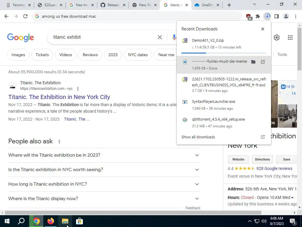Reload the current page
This screenshot has height=227, width=302.
click(25, 17)
